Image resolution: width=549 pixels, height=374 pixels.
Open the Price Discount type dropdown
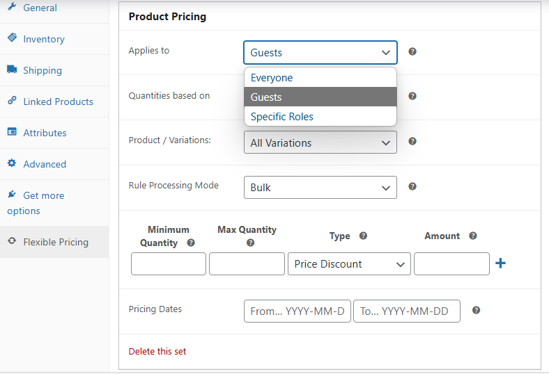(x=349, y=264)
